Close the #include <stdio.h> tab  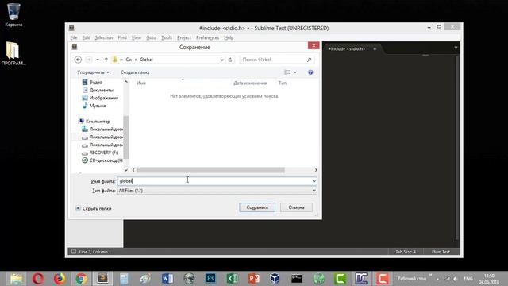point(375,49)
